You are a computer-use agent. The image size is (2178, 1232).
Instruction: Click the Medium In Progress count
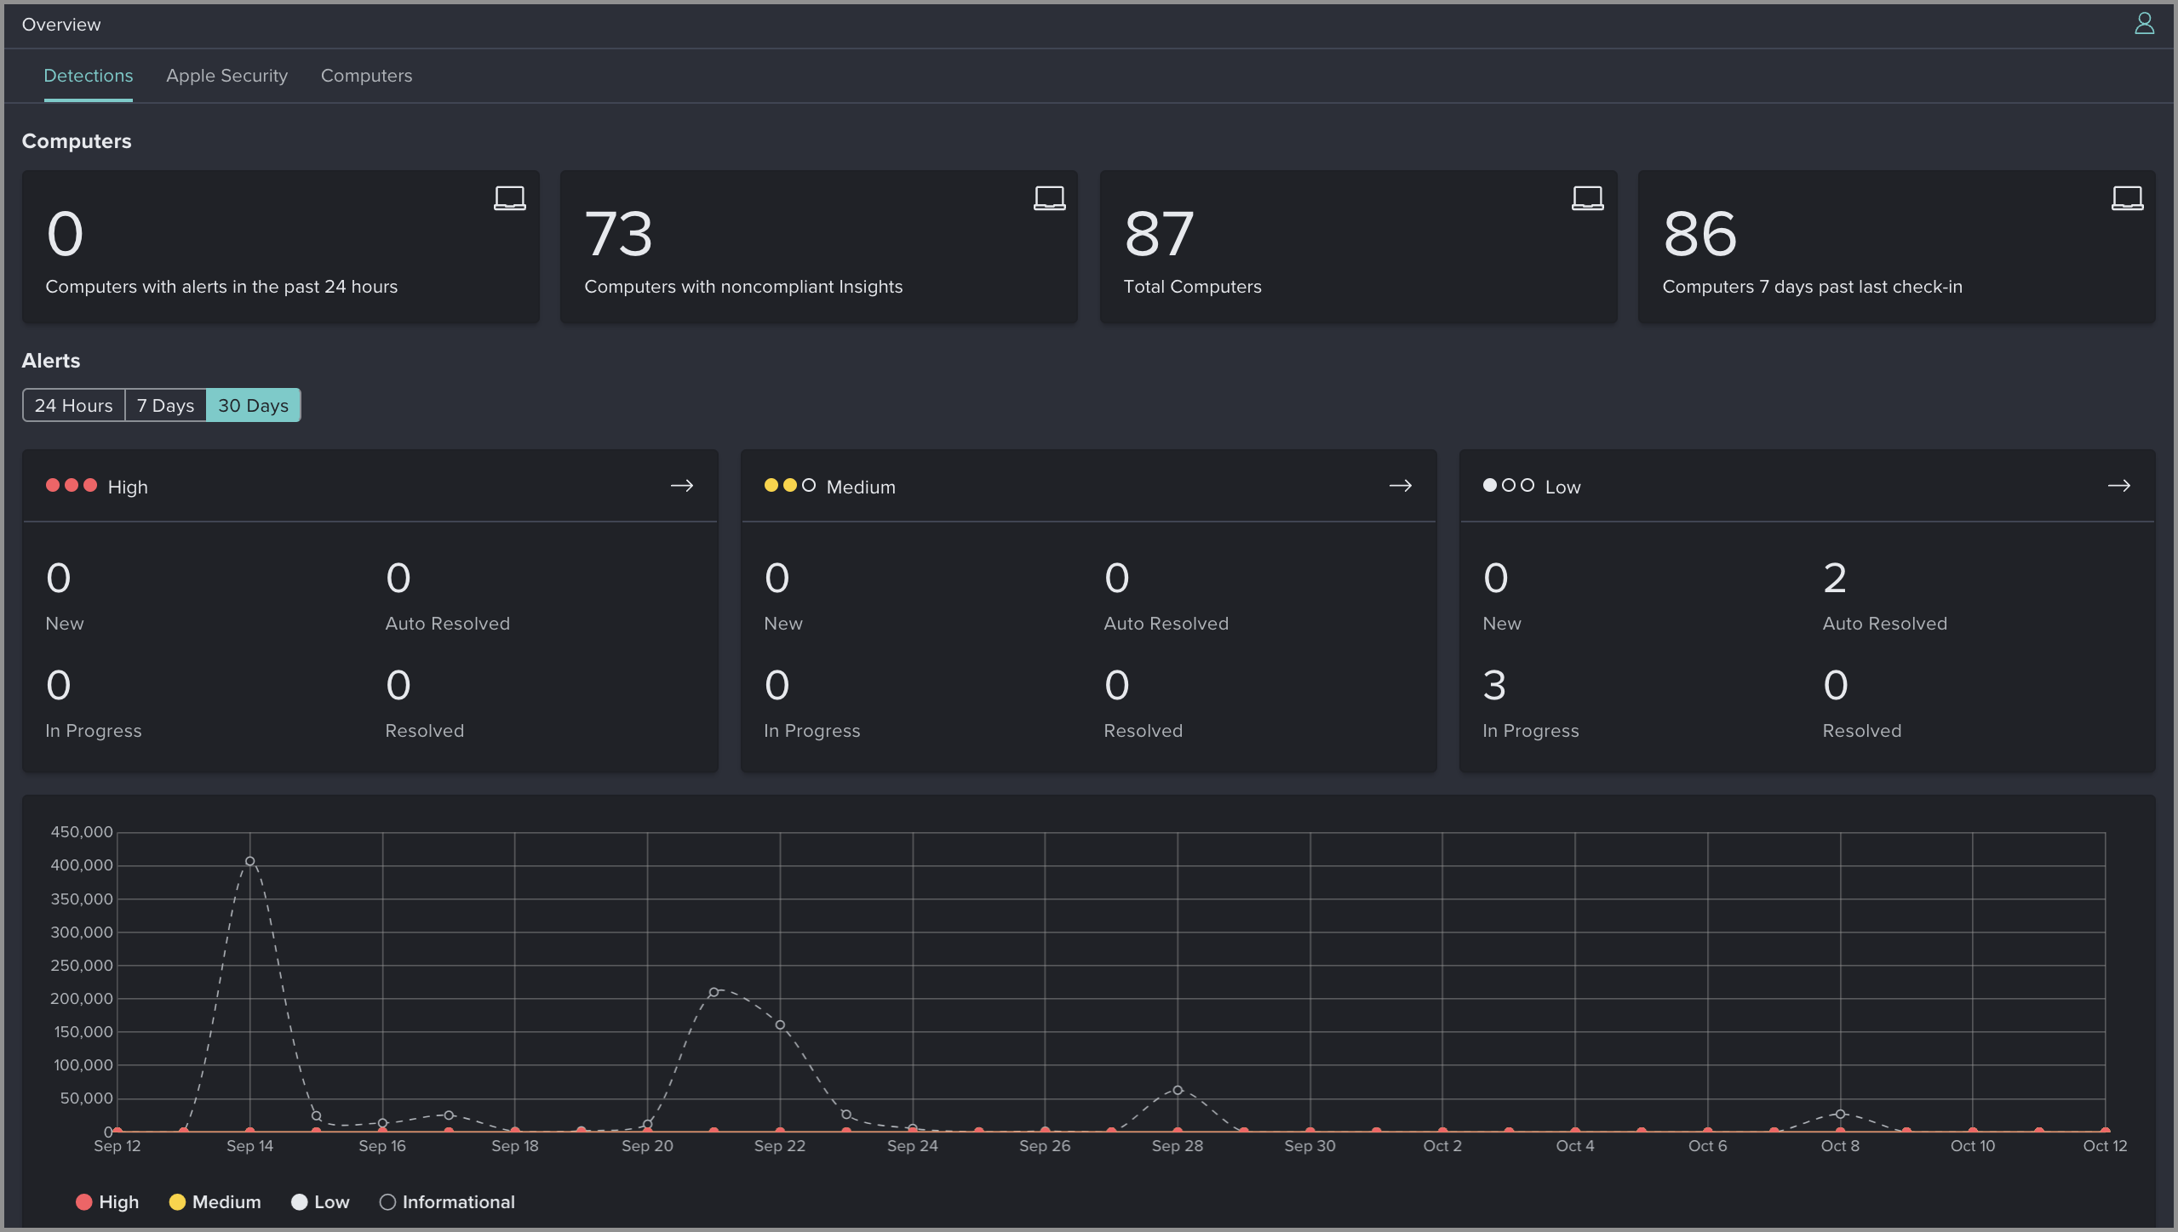777,686
